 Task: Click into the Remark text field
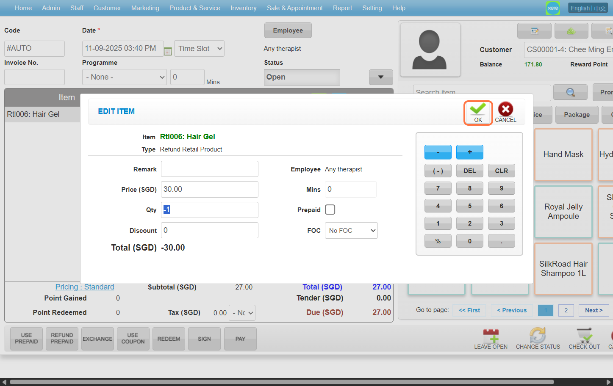click(x=209, y=169)
